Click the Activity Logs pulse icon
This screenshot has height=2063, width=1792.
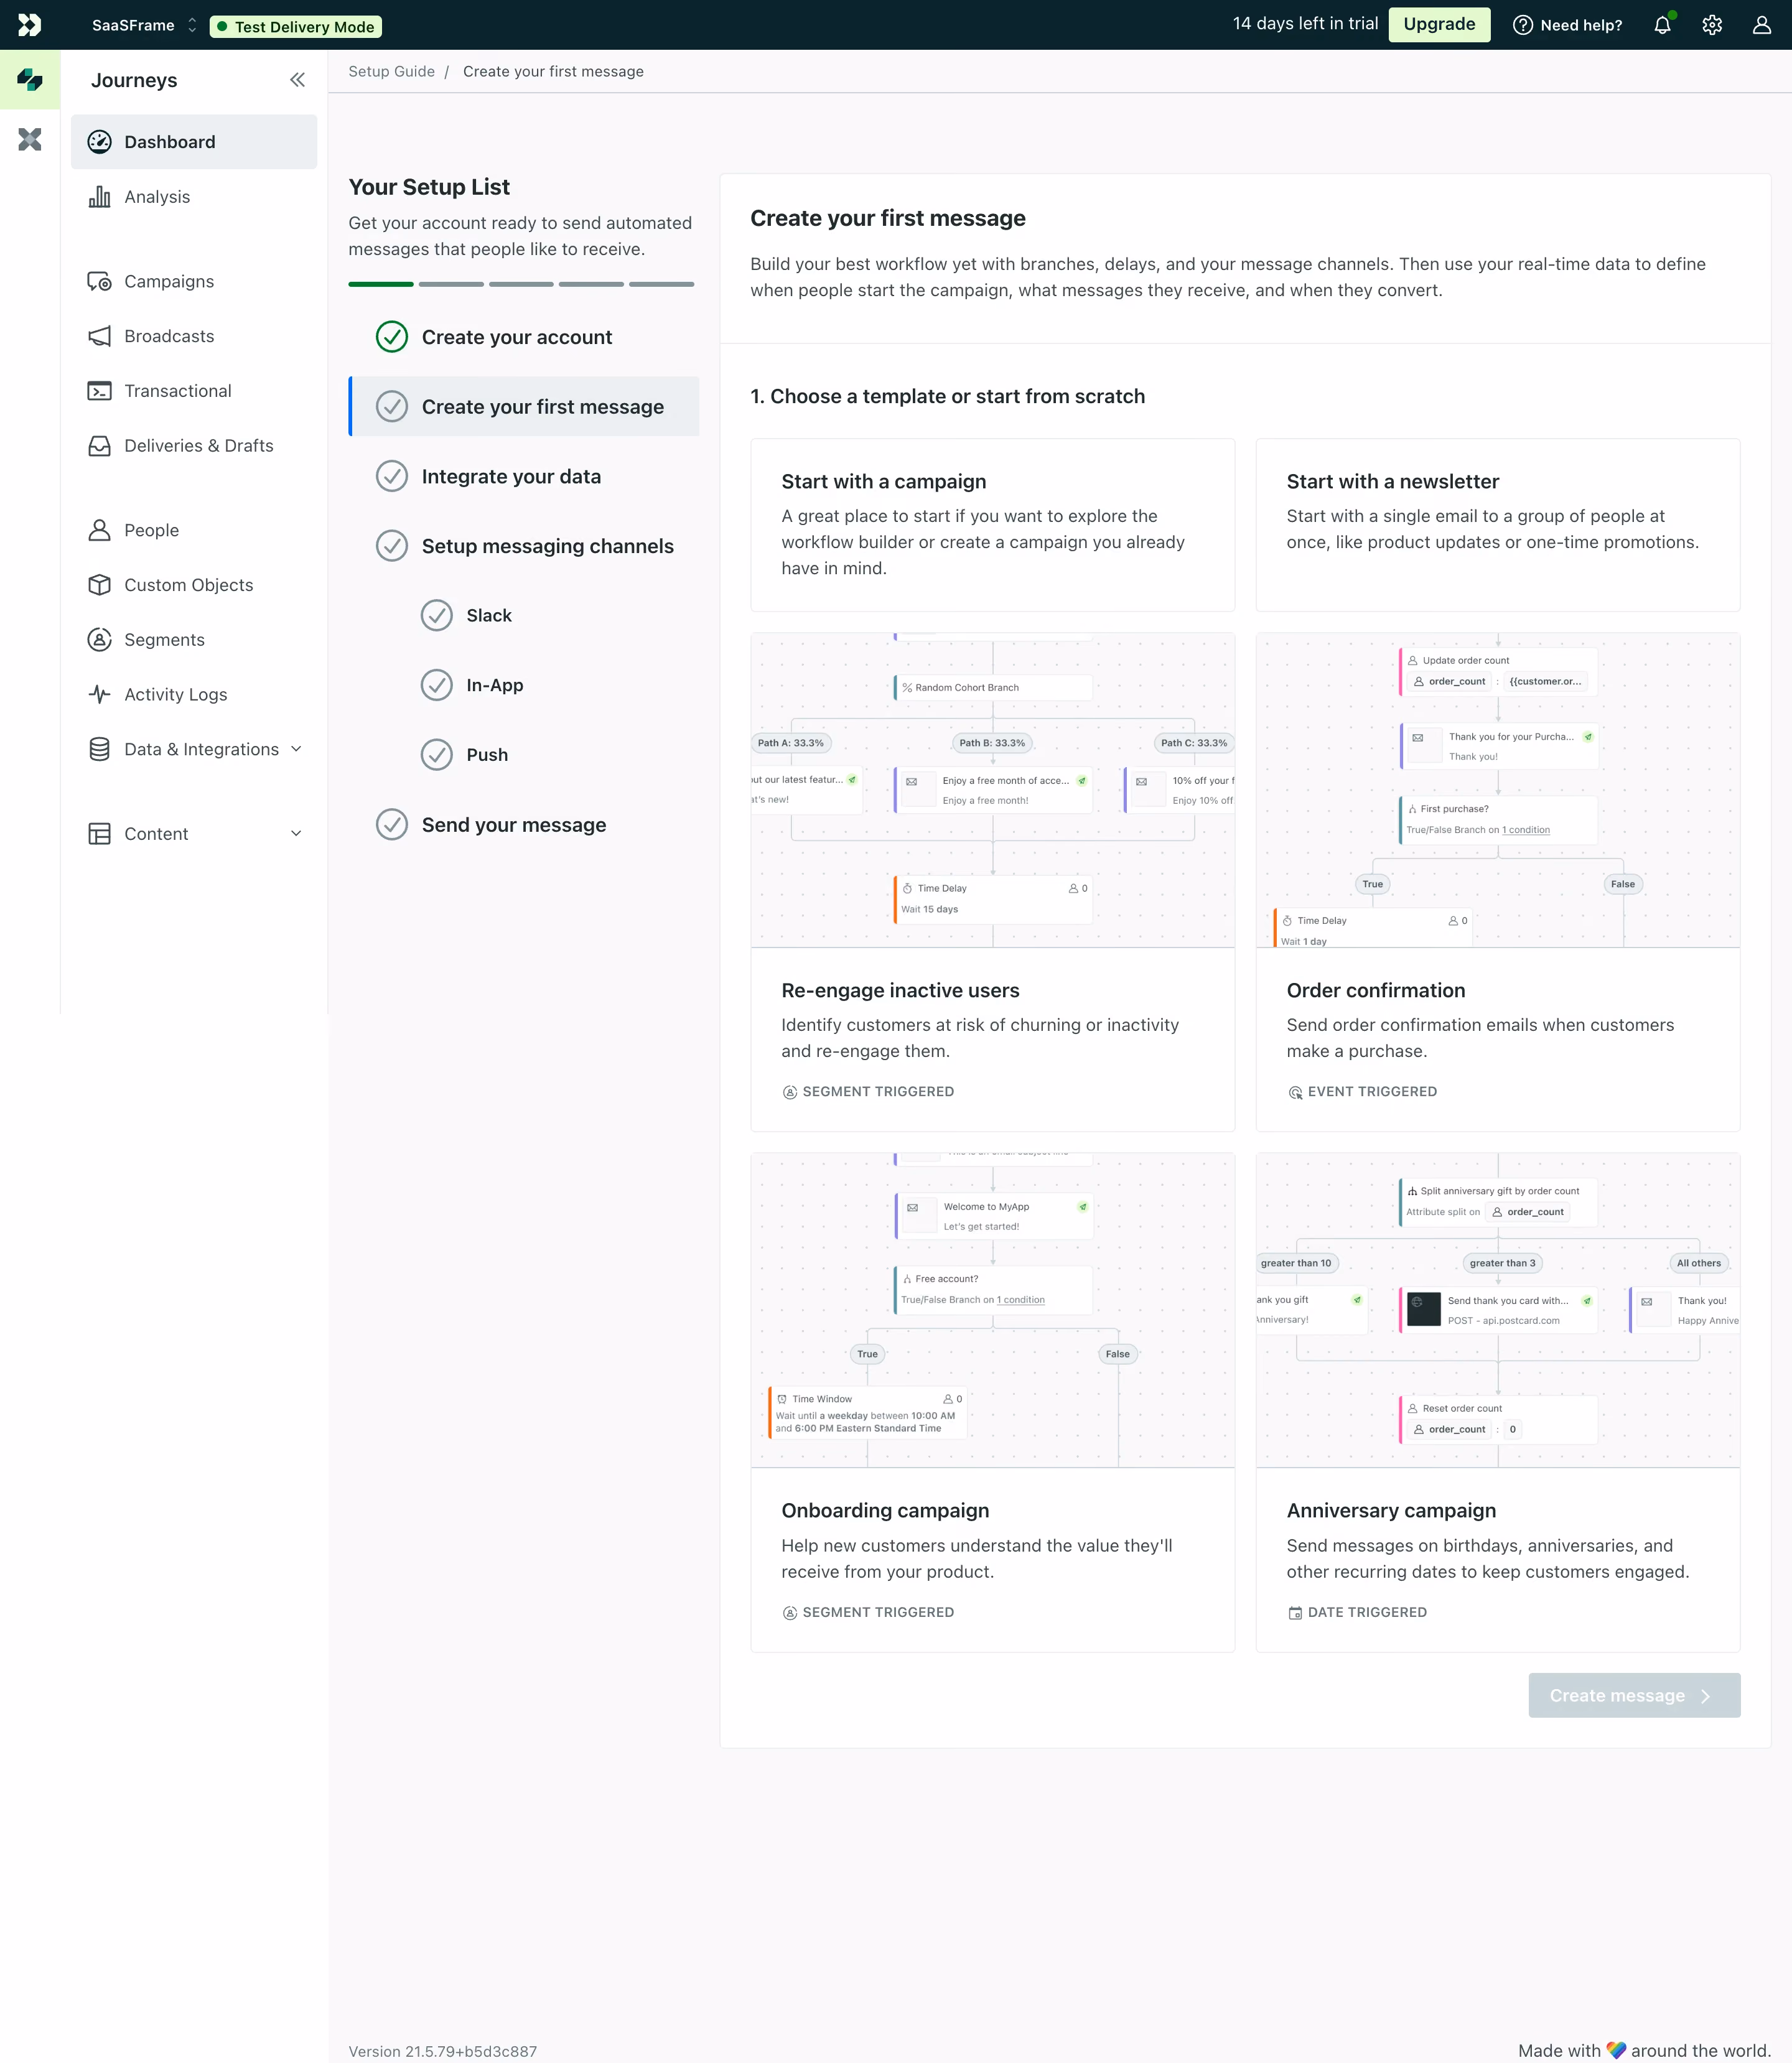pos(99,694)
